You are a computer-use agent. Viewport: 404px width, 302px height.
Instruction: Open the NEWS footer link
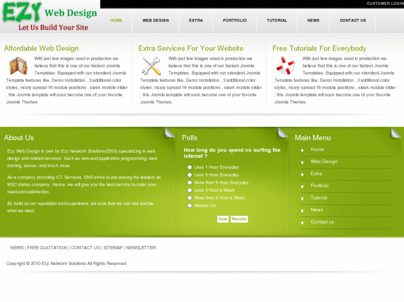coord(17,248)
